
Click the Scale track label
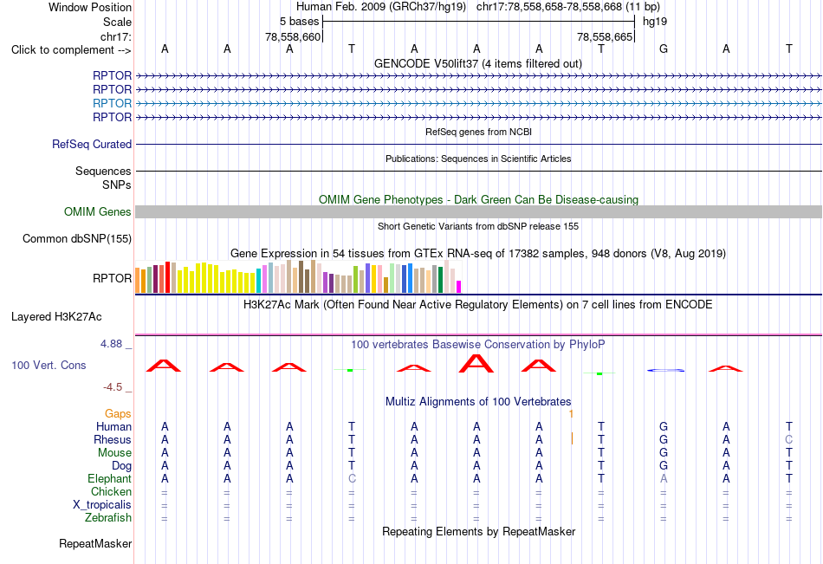117,22
